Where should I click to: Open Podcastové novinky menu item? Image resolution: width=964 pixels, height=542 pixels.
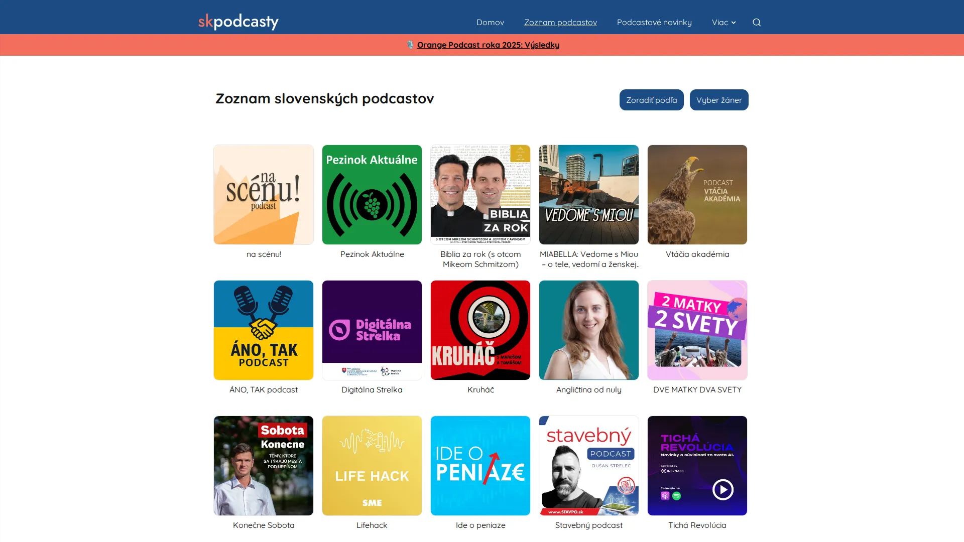click(654, 22)
